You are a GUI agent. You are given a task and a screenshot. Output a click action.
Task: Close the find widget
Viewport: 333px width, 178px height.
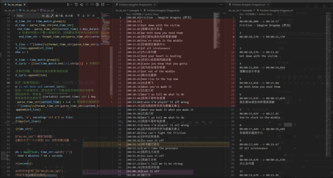click(x=93, y=16)
